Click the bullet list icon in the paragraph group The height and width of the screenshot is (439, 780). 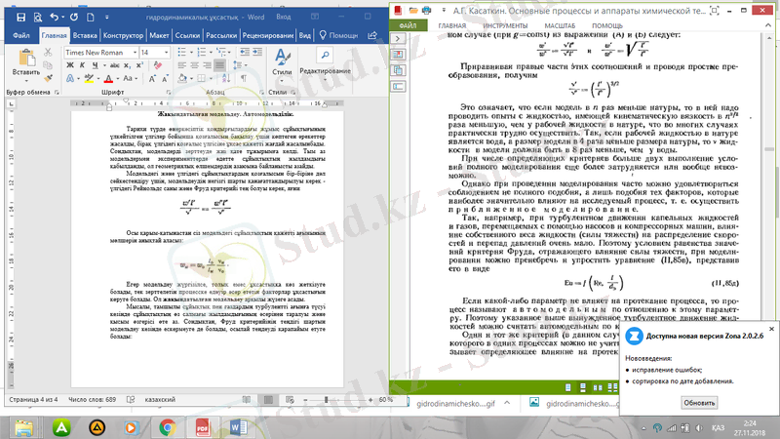pos(182,52)
